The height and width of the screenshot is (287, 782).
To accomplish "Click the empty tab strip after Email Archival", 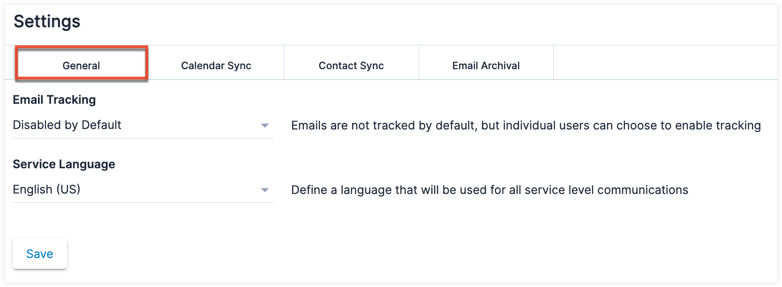I will coord(665,63).
